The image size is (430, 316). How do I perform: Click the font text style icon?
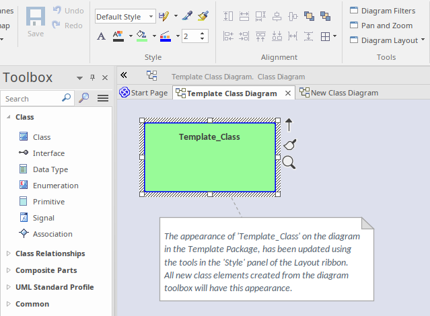tap(101, 36)
